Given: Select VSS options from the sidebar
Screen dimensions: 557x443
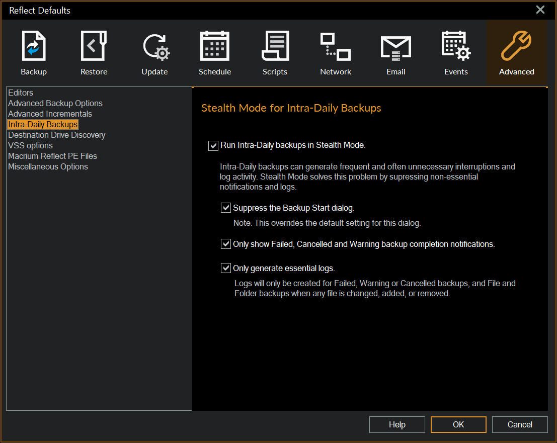Looking at the screenshot, I should [30, 145].
